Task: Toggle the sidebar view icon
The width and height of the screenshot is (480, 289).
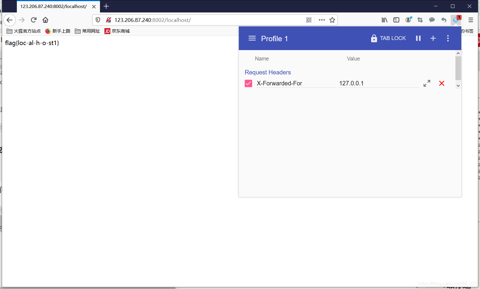Action: click(x=396, y=20)
